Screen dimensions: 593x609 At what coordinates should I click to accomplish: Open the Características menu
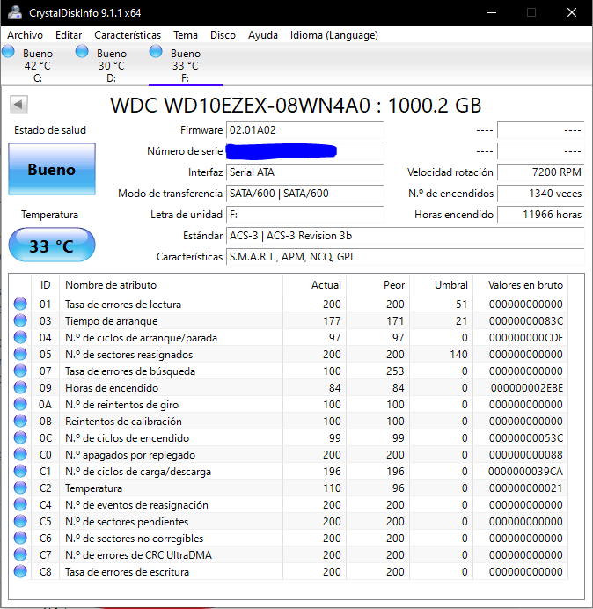(x=128, y=35)
